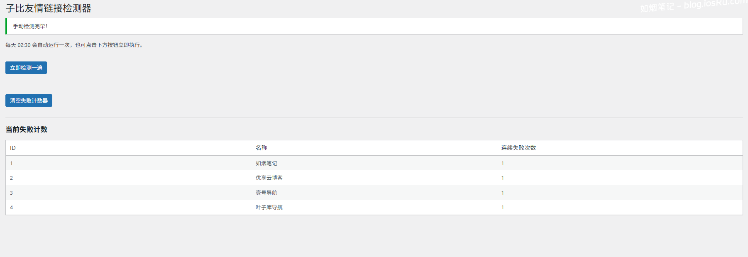
Task: Click the failure count for 叶子库导航
Action: [503, 207]
